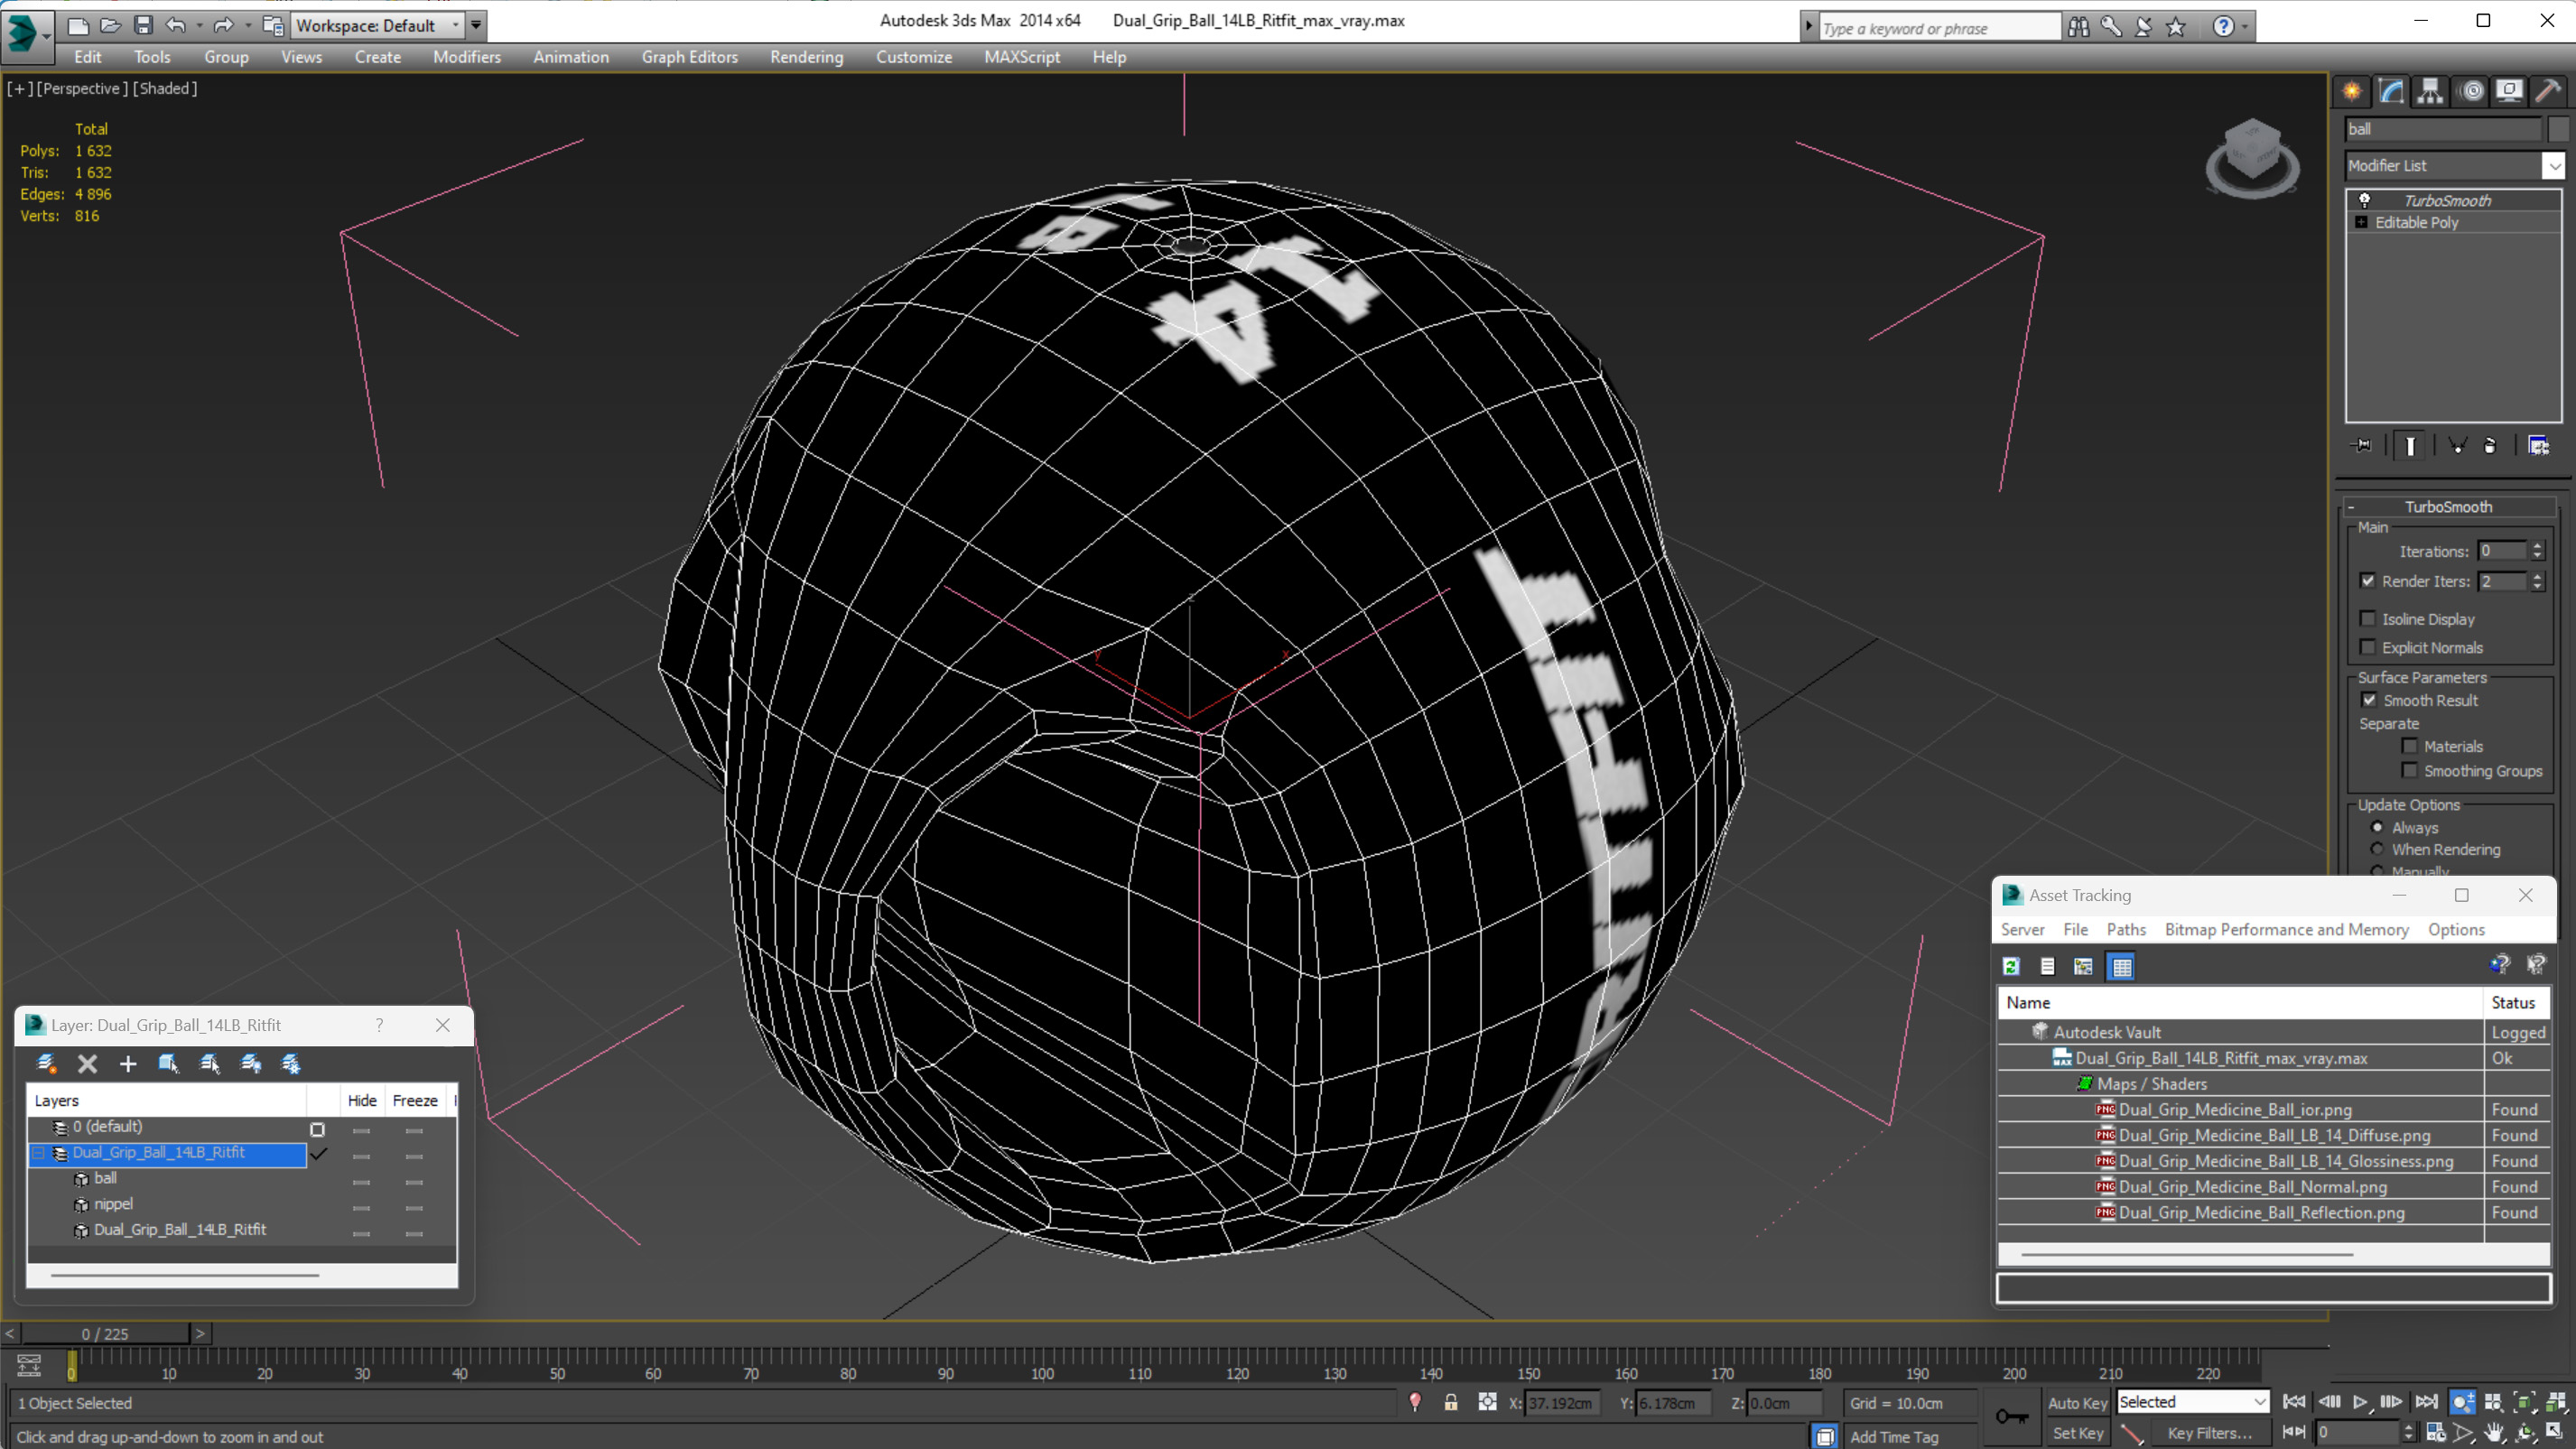Image resolution: width=2576 pixels, height=1449 pixels.
Task: Open the Selected key filter dropdown
Action: (2192, 1402)
